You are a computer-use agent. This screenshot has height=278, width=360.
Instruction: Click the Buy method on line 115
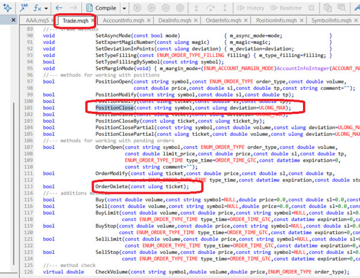[x=100, y=200]
